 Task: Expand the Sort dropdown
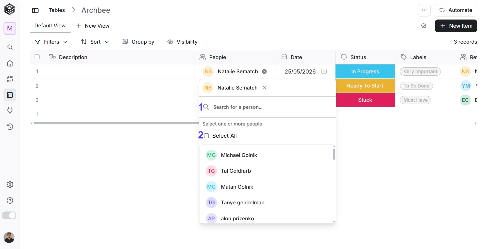tap(95, 42)
